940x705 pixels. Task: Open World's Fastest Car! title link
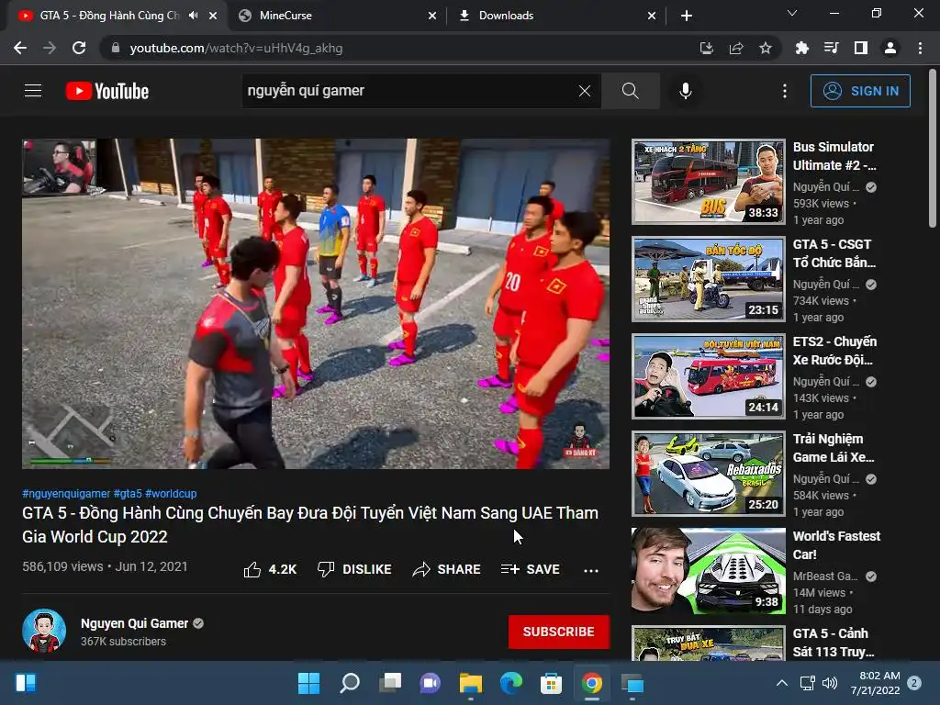(x=836, y=545)
